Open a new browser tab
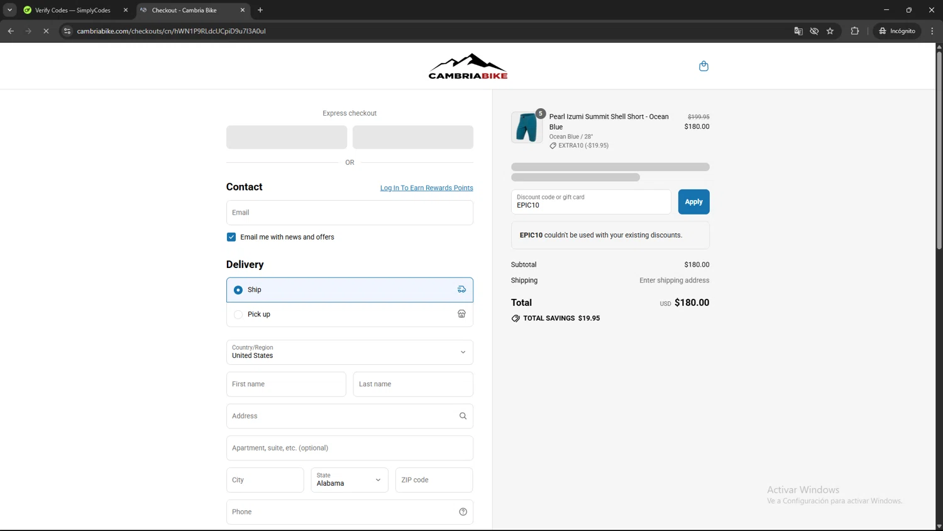The image size is (943, 531). [260, 10]
